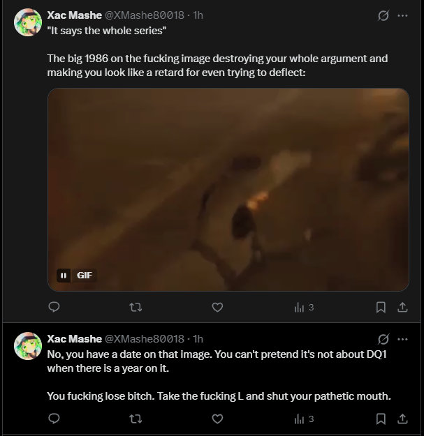
Task: Open Grok explain icon on first tweet
Action: 383,15
